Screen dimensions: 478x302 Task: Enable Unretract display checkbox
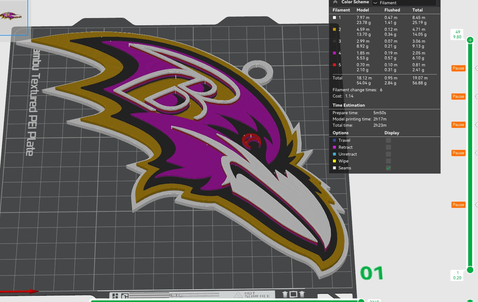coord(388,154)
